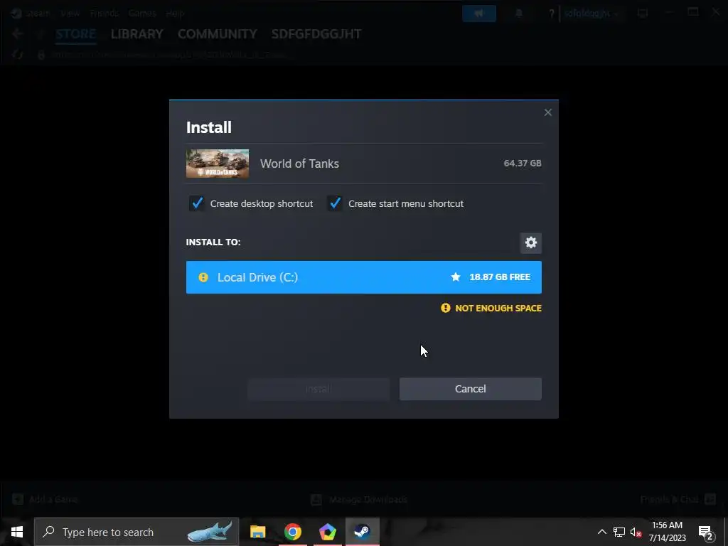Open install location settings gear
The width and height of the screenshot is (728, 546).
tap(530, 242)
